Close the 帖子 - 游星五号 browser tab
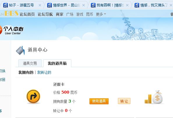This screenshot has width=173, height=118. (40, 5)
